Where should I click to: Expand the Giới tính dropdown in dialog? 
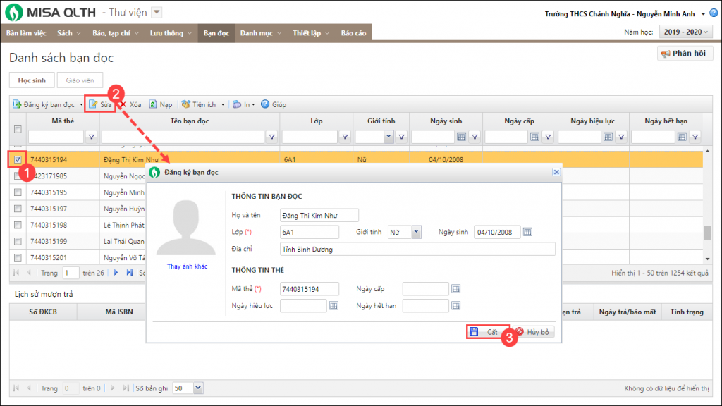(x=416, y=231)
